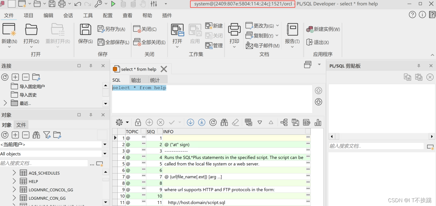Image resolution: width=436 pixels, height=206 pixels.
Task: Pin the 连接 panel
Action: [x=91, y=66]
